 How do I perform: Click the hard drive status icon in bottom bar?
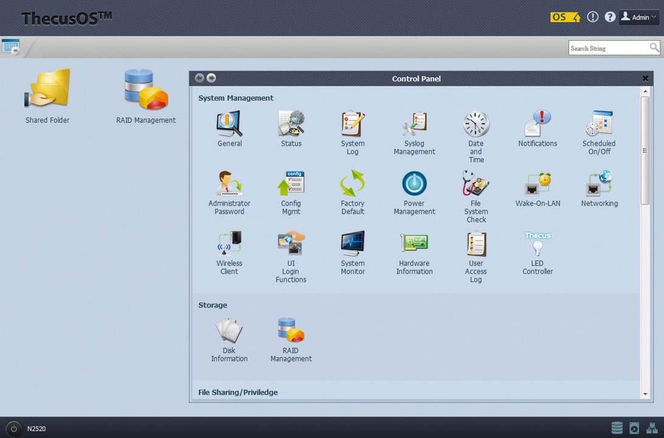coord(634,428)
